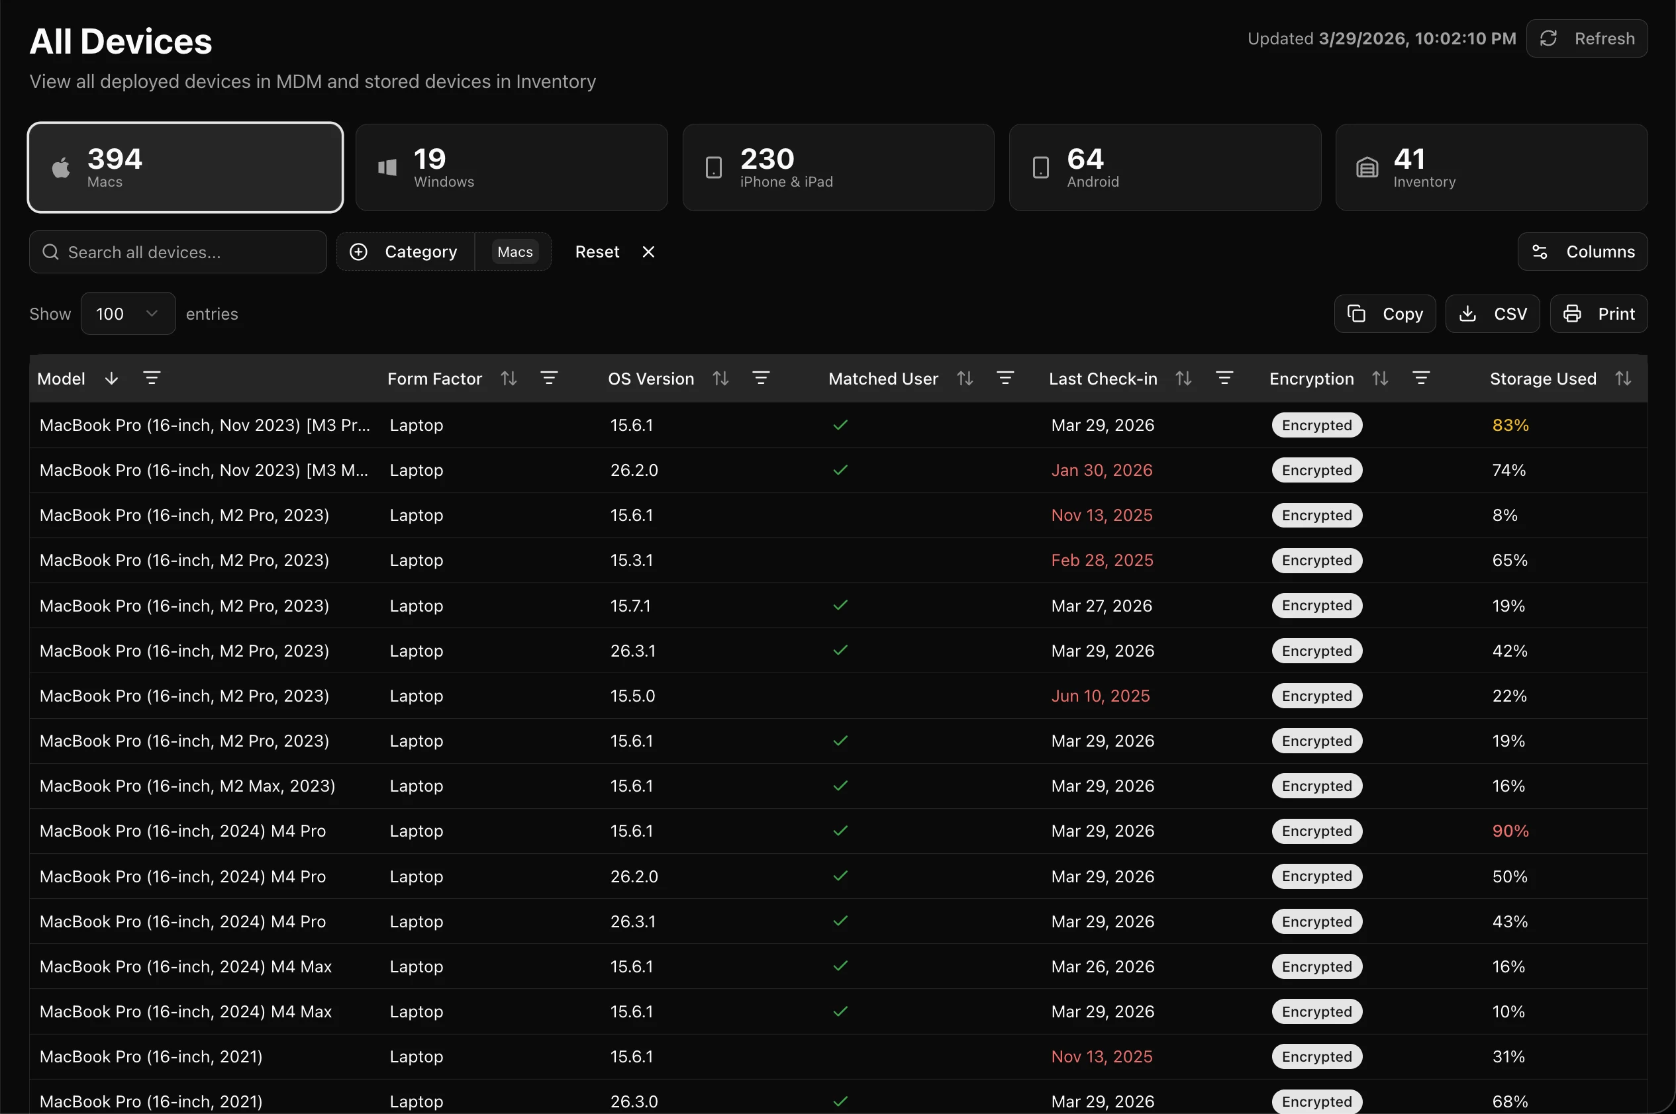The width and height of the screenshot is (1676, 1114).
Task: Sort by OS Version arrows icon
Action: tap(720, 379)
